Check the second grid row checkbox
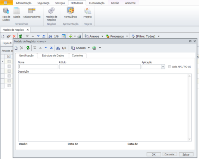 (9, 66)
